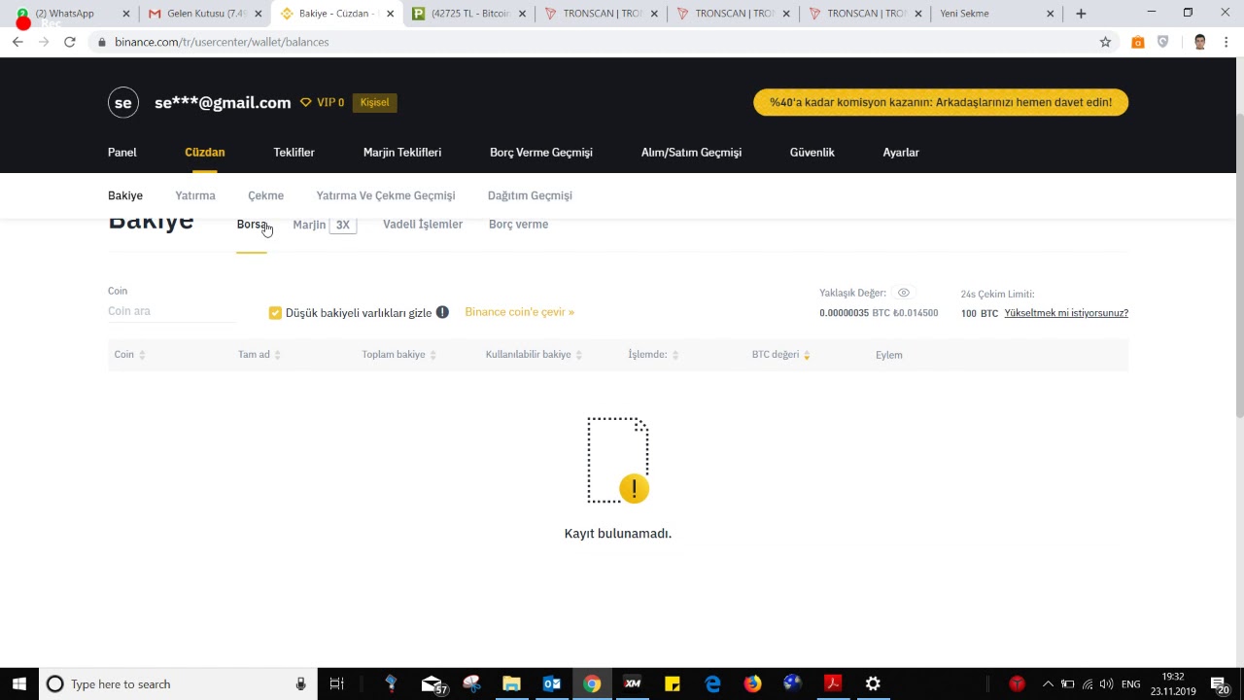This screenshot has width=1244, height=700.
Task: Switch to Vadeli İşlemler tab
Action: click(423, 225)
